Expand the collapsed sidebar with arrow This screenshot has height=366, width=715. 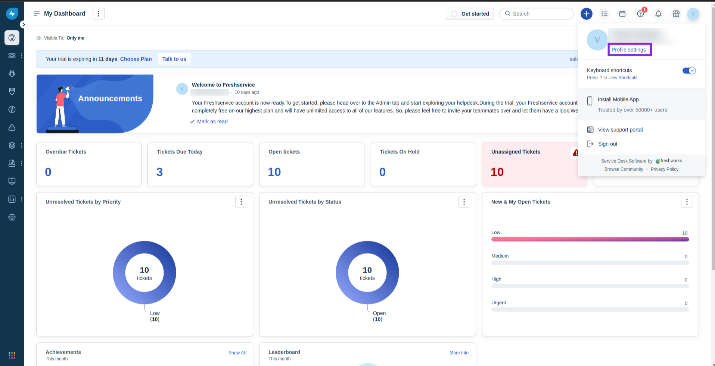24,25
